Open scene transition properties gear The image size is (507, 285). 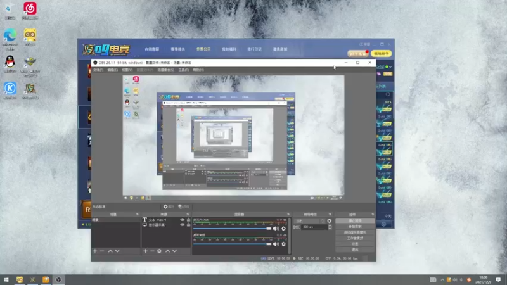pos(329,221)
